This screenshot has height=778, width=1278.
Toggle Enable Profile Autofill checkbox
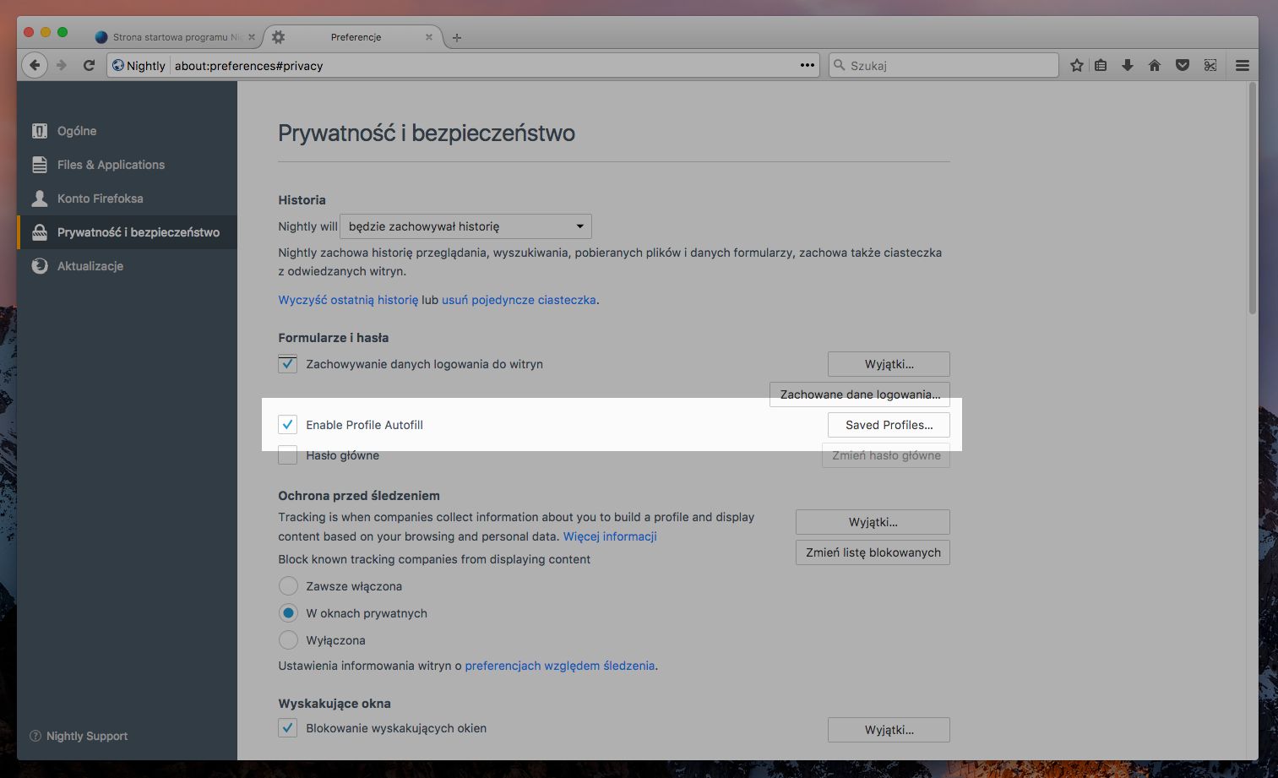[x=288, y=425]
